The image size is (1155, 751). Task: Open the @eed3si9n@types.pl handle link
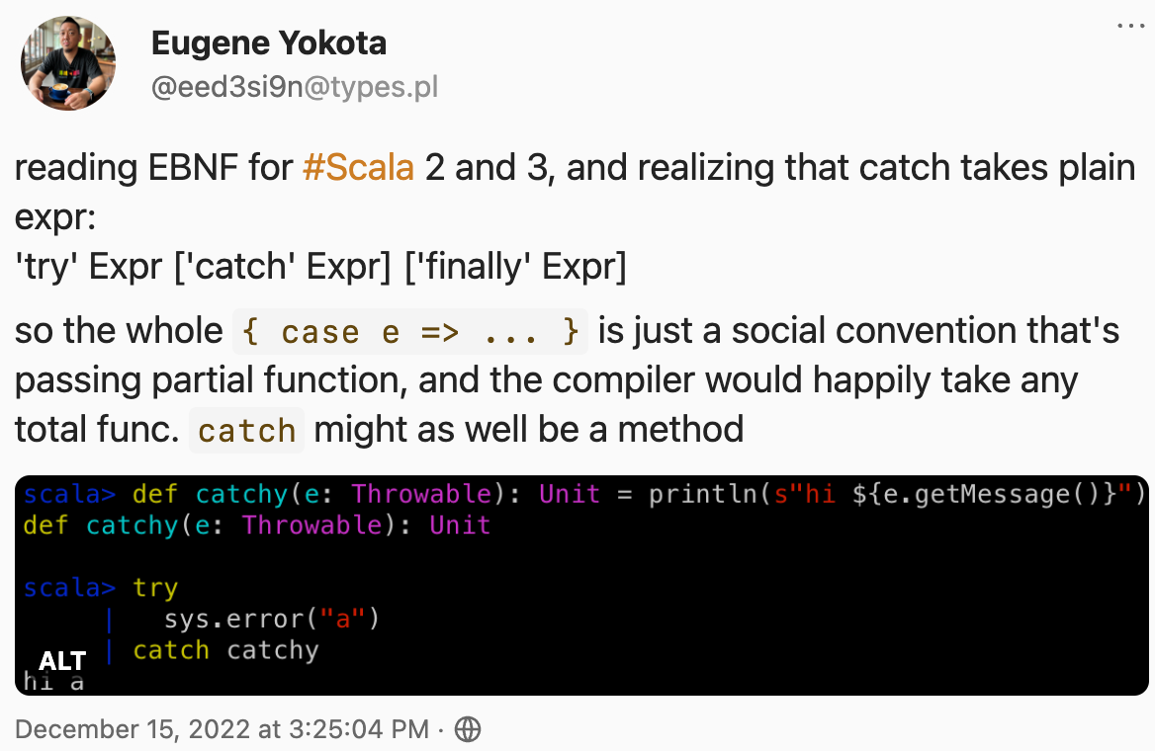click(x=295, y=87)
